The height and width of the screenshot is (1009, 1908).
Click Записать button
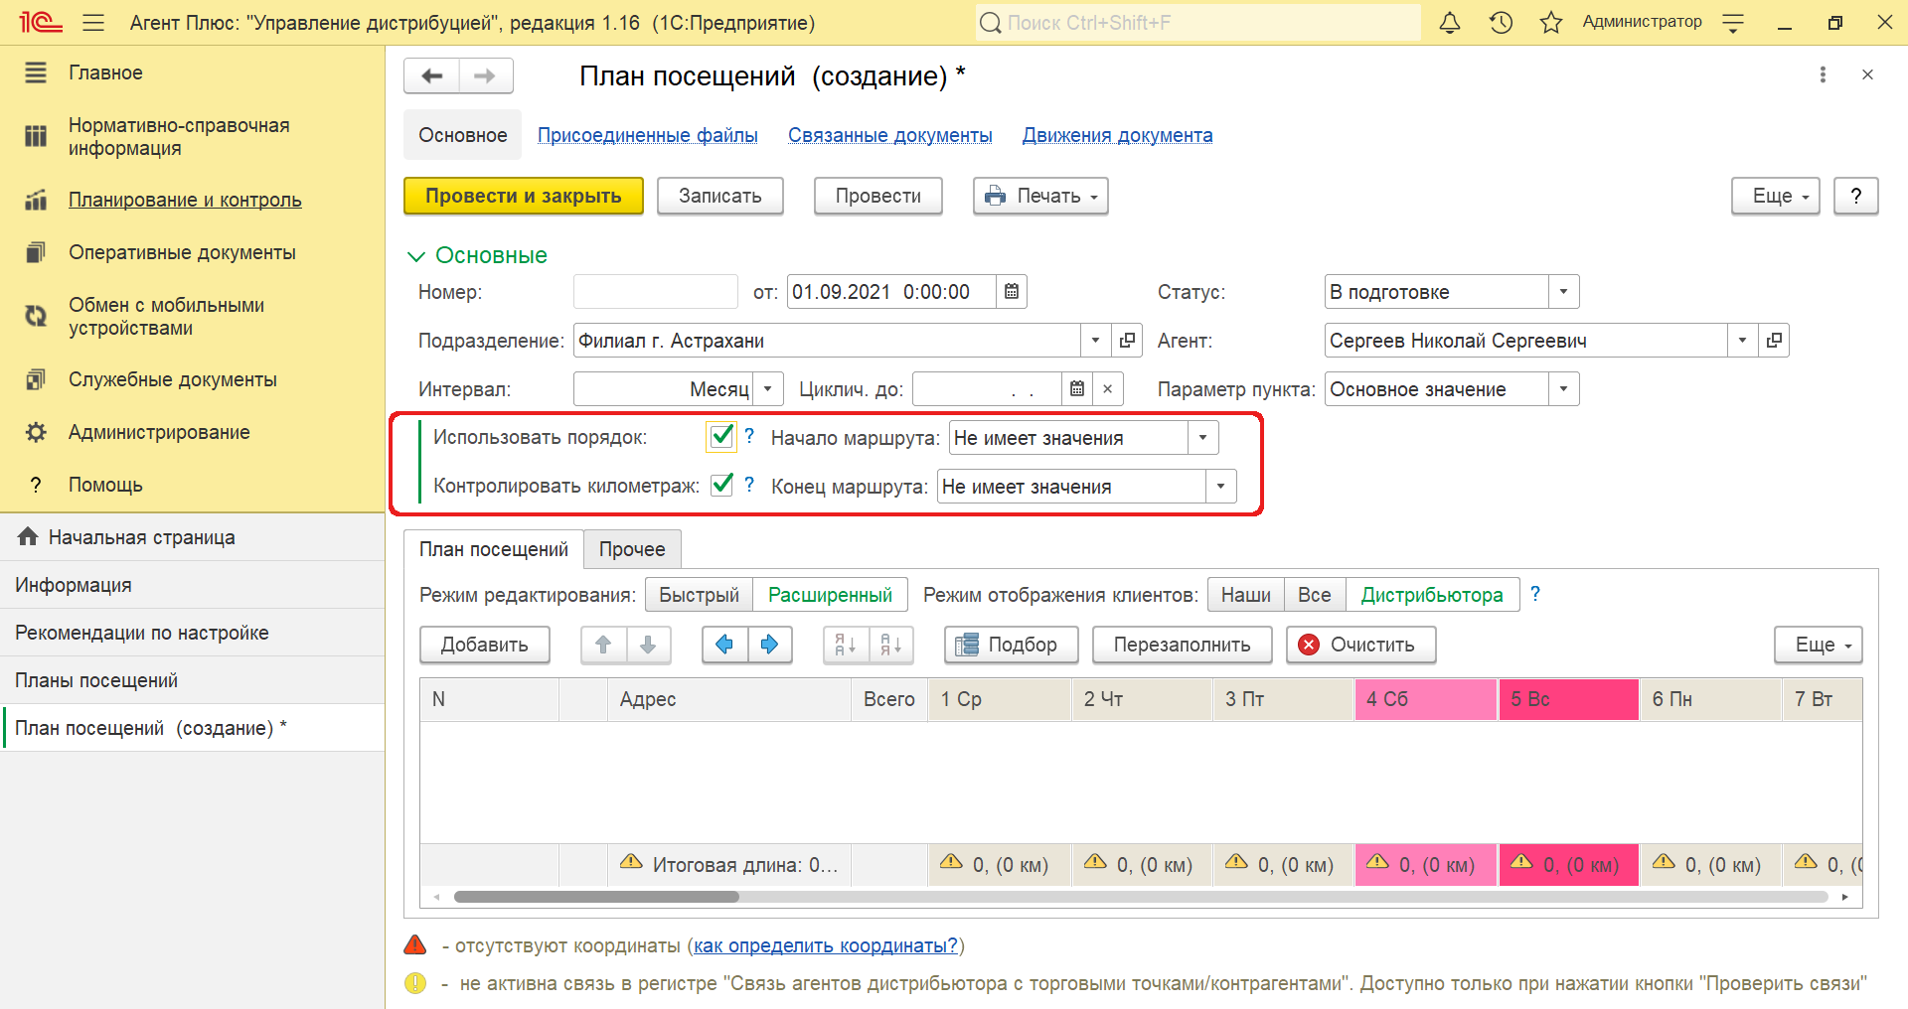pyautogui.click(x=720, y=196)
